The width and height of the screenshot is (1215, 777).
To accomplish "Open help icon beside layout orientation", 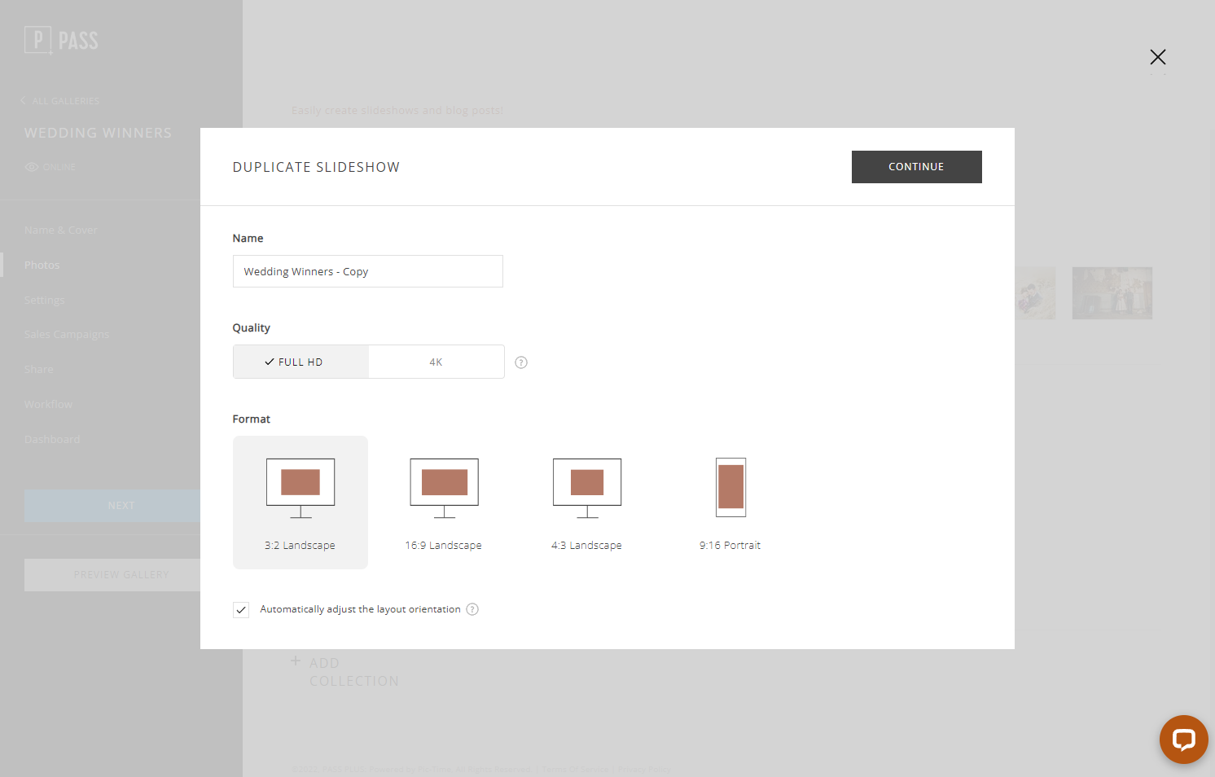I will coord(472,609).
